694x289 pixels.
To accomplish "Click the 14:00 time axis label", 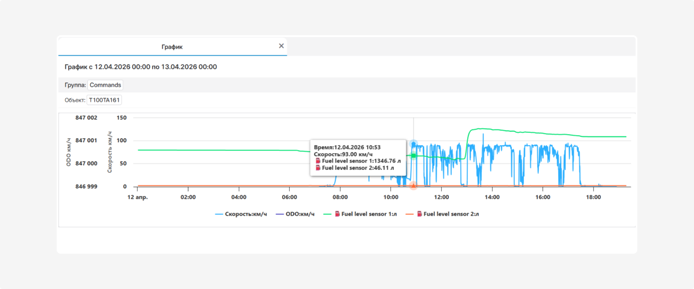I will pyautogui.click(x=492, y=197).
